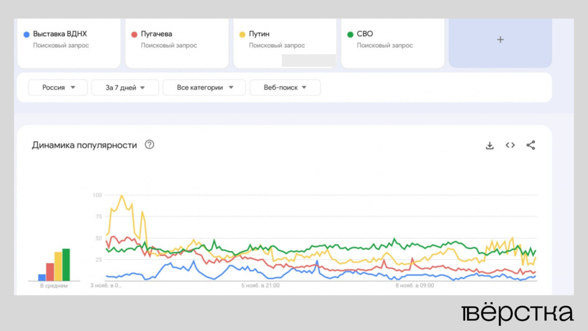The image size is (588, 331).
Task: Click the yellow dot beside Путин
Action: 241,34
